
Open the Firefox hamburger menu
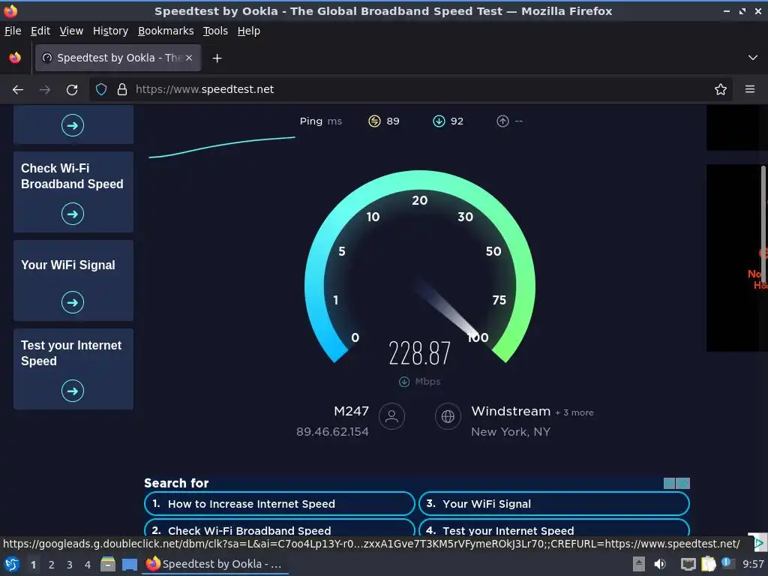[x=750, y=89]
